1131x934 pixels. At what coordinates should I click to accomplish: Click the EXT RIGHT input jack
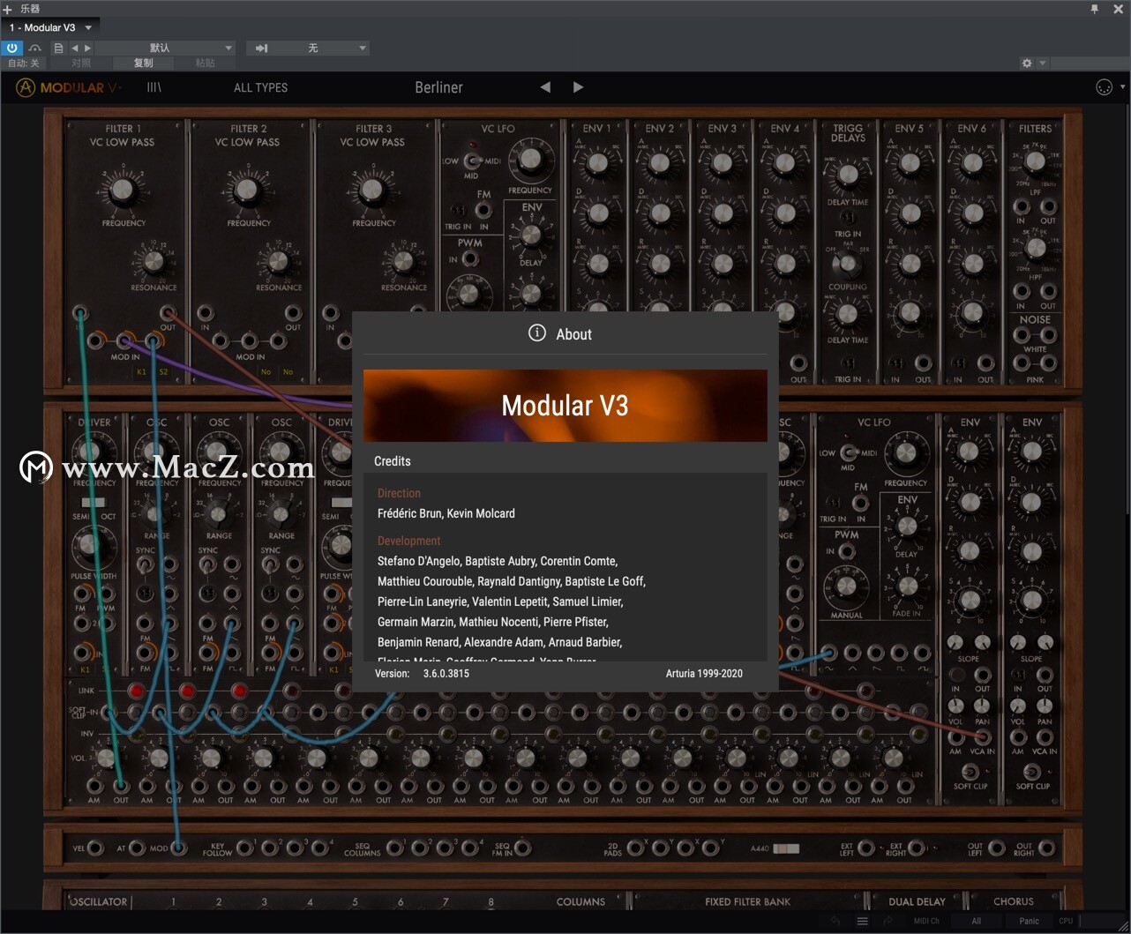(917, 848)
